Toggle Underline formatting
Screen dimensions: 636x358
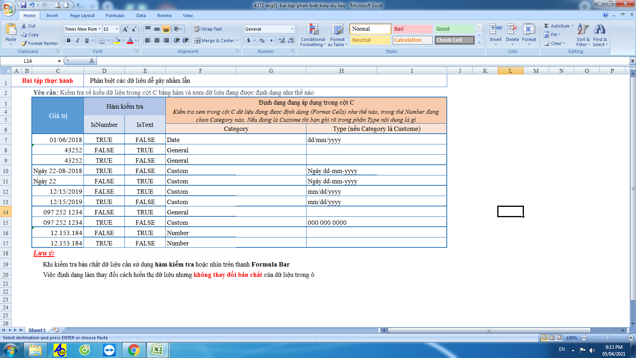tap(87, 41)
